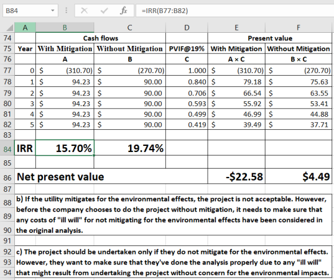This screenshot has height=280, width=334.
Task: Open the Name Box dropdown arrow
Action: coord(52,11)
